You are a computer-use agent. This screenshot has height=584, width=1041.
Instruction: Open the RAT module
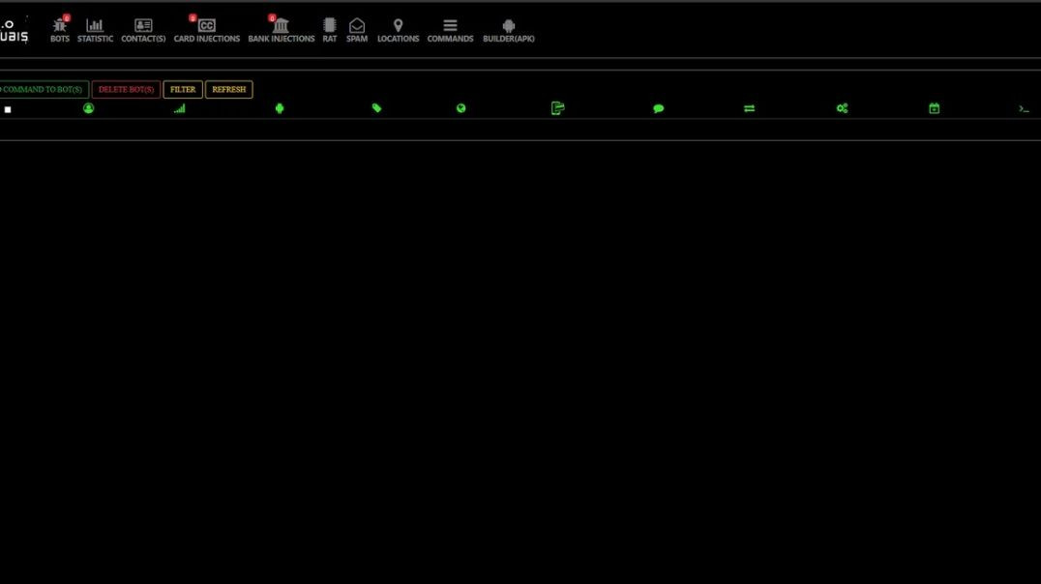tap(329, 27)
